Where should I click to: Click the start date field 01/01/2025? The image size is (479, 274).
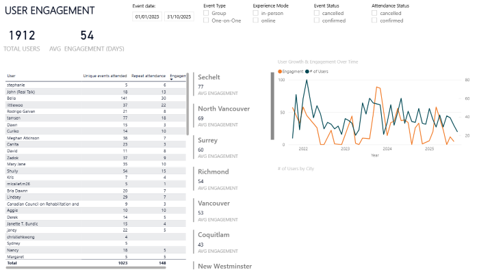(146, 15)
